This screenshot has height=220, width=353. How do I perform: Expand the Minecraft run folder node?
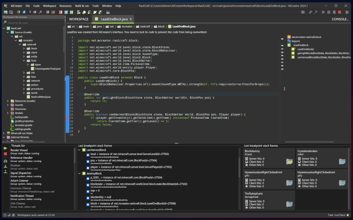(4, 133)
